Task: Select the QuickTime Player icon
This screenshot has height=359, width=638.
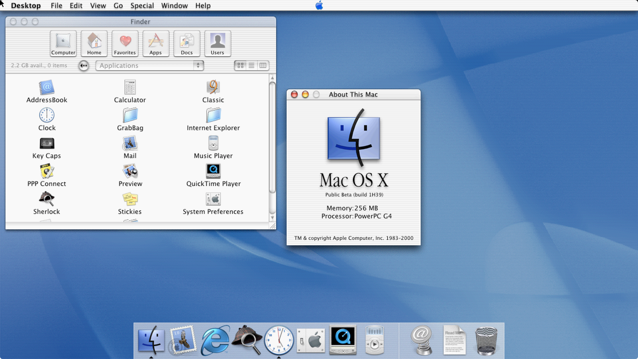Action: click(x=213, y=172)
